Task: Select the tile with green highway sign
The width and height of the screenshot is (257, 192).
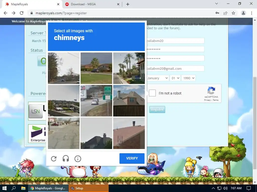Action: click(96, 101)
